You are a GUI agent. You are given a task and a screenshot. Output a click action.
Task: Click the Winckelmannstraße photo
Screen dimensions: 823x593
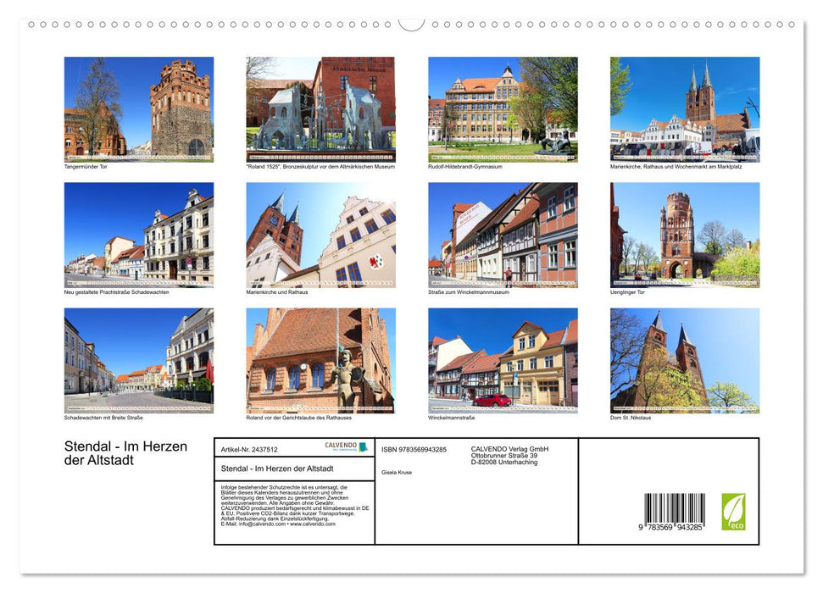(503, 361)
